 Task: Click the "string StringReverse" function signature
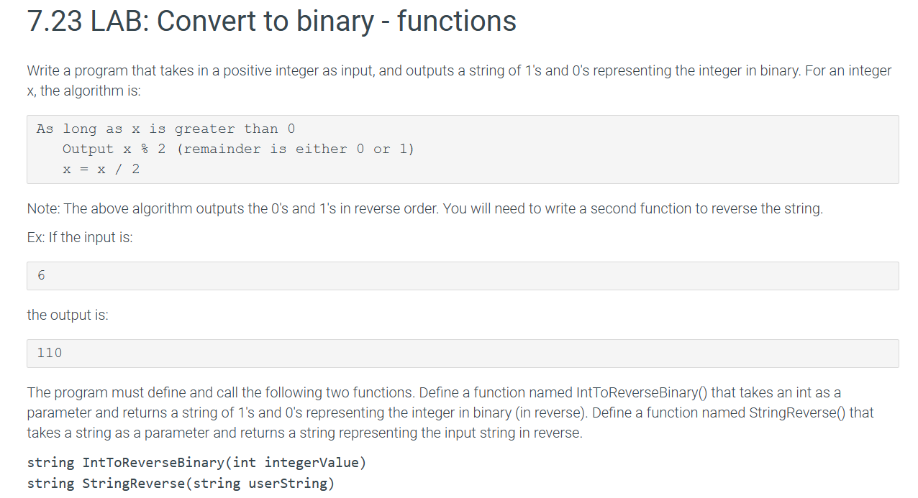181,483
